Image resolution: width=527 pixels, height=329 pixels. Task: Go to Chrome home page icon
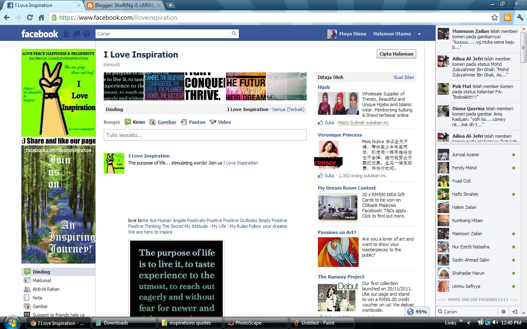41,17
